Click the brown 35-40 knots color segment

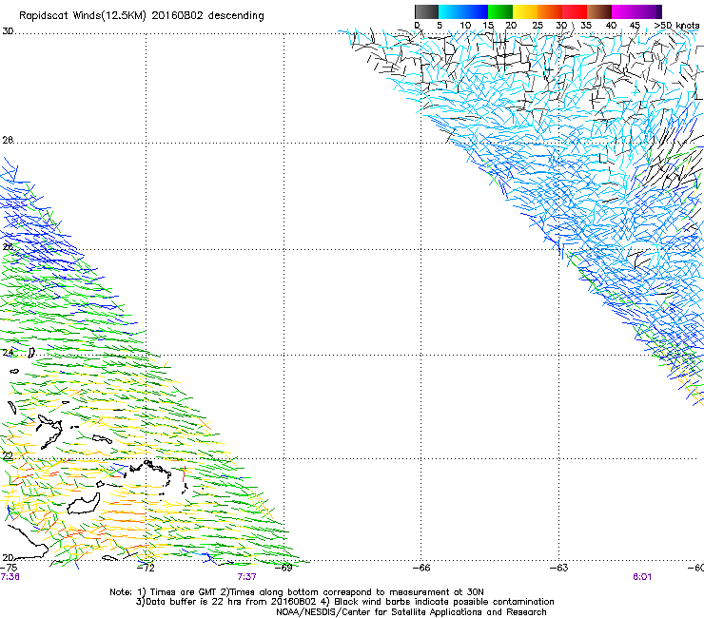[x=599, y=11]
